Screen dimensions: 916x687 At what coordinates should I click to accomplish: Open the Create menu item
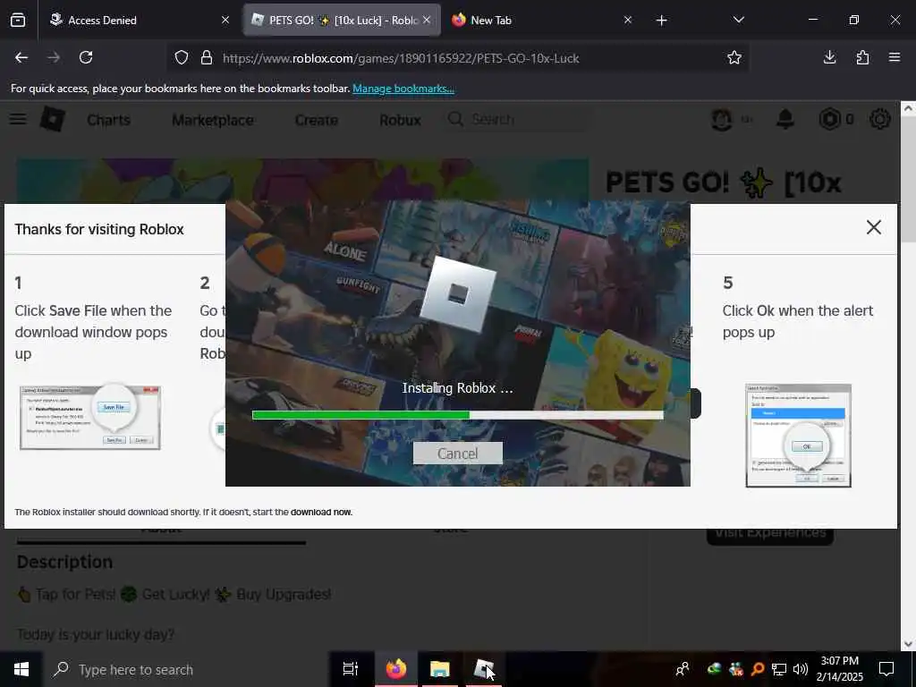click(x=316, y=120)
